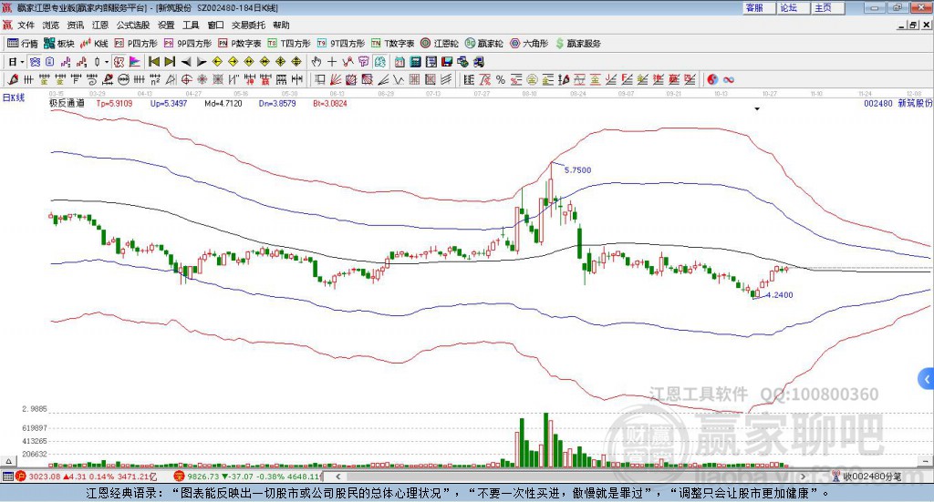The height and width of the screenshot is (502, 934).
Task: Open the 六角形 hexagon tool
Action: [x=529, y=44]
